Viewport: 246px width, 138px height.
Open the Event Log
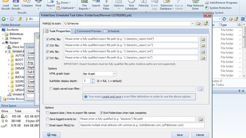click(x=154, y=5)
